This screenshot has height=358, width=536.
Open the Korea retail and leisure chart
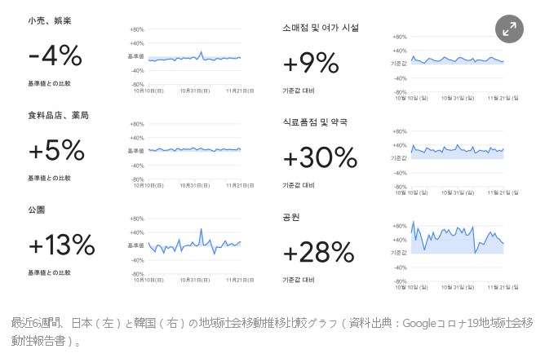click(454, 68)
